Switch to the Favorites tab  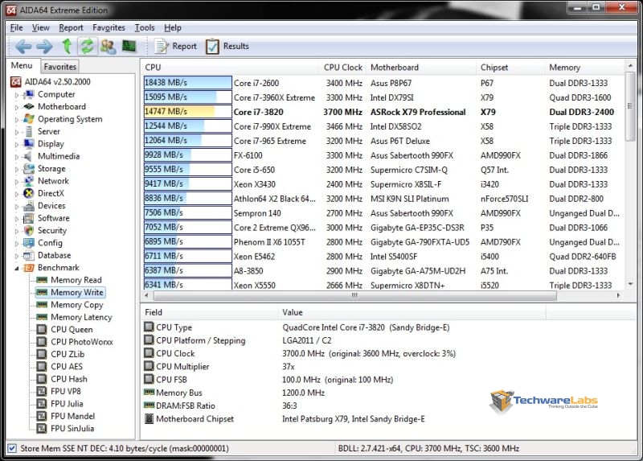point(59,67)
